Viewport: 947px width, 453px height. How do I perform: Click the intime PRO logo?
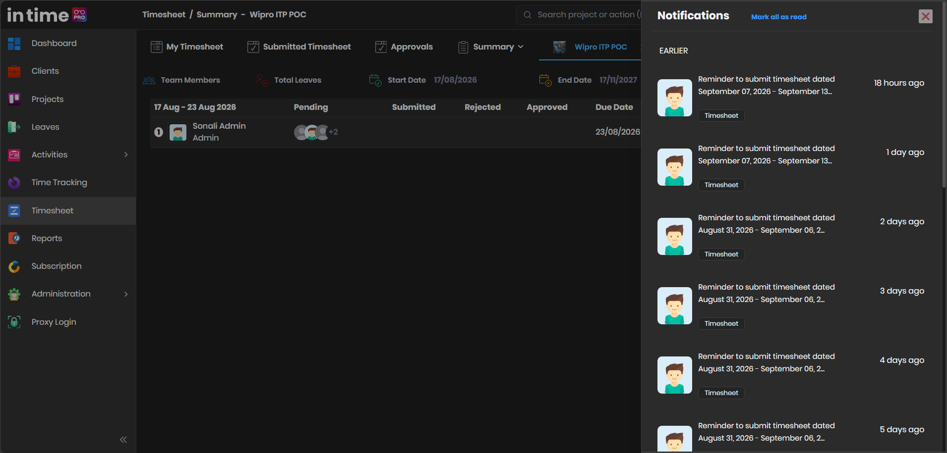click(x=47, y=15)
